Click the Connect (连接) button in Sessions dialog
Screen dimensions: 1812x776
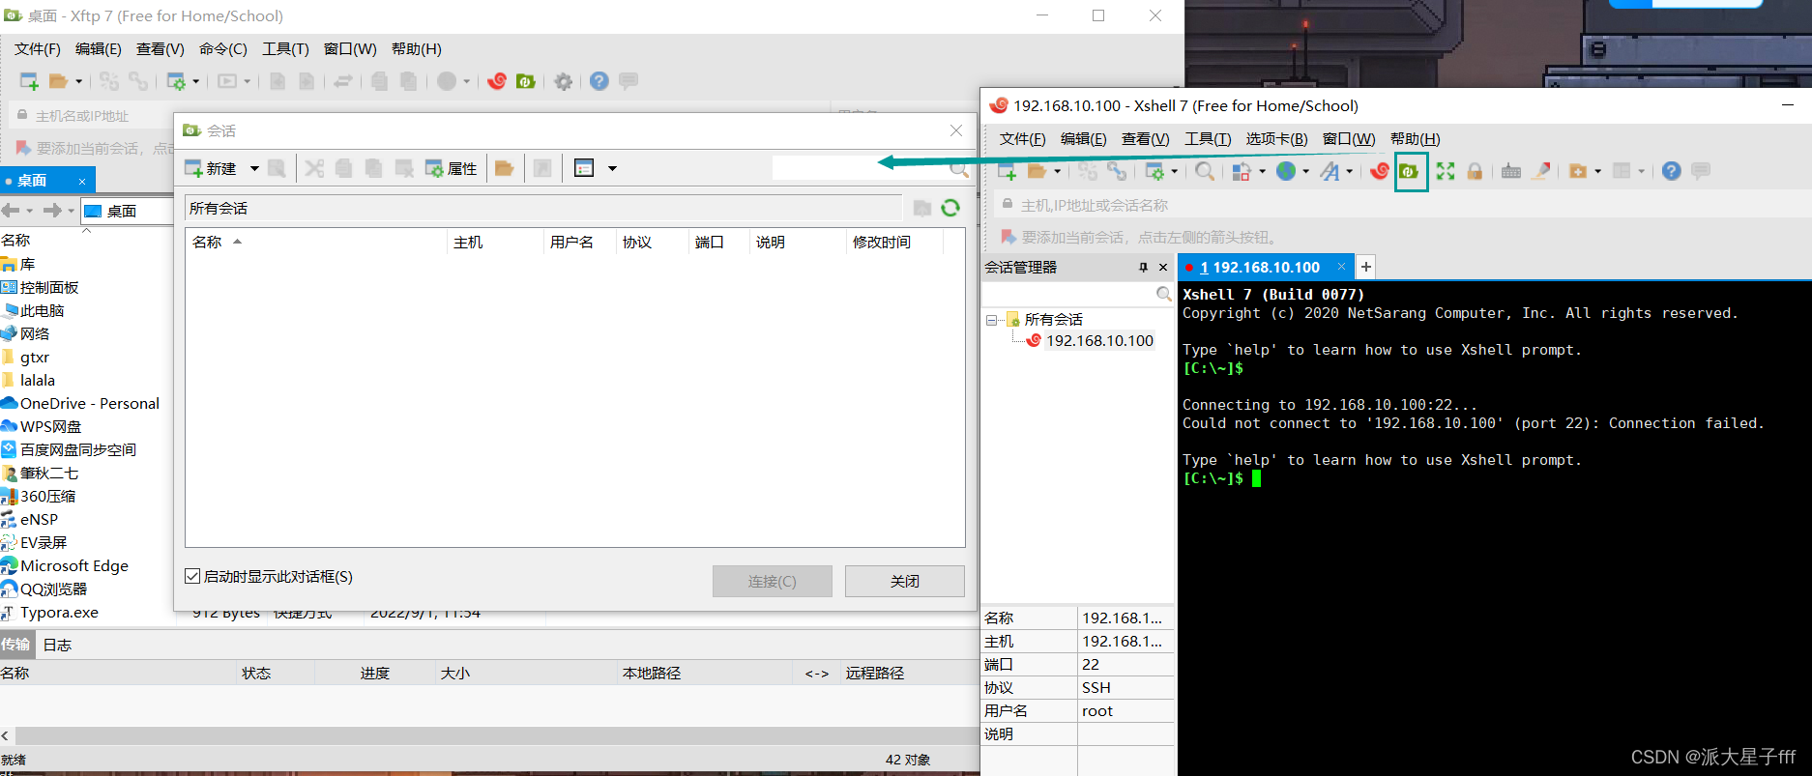tap(773, 581)
